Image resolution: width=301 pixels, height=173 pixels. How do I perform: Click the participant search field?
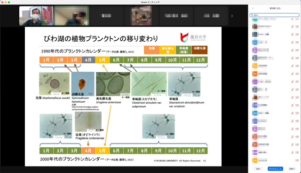(x=275, y=15)
